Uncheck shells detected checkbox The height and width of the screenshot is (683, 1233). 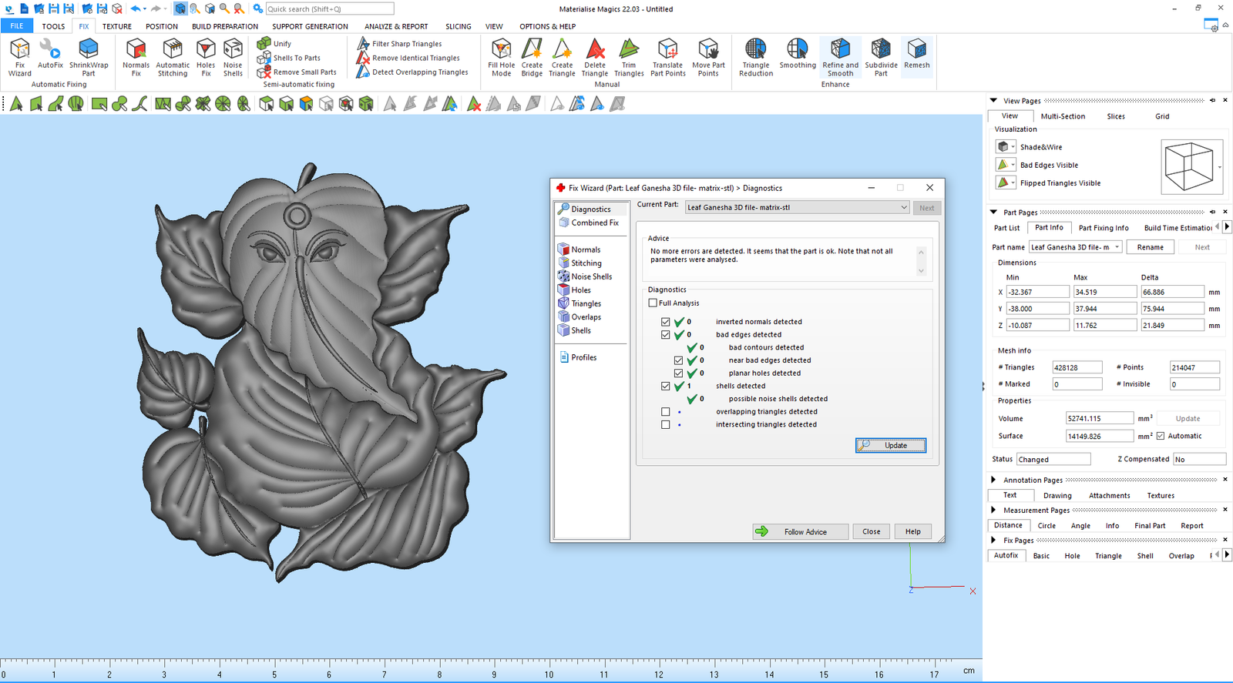tap(666, 387)
